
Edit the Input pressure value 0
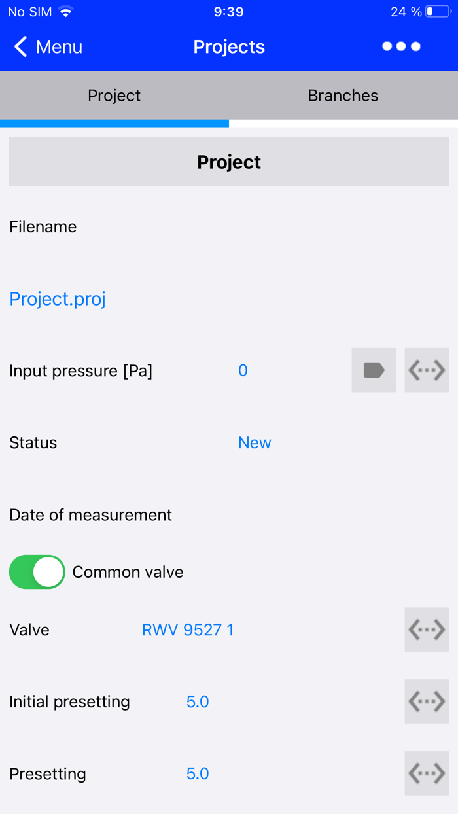pyautogui.click(x=243, y=370)
